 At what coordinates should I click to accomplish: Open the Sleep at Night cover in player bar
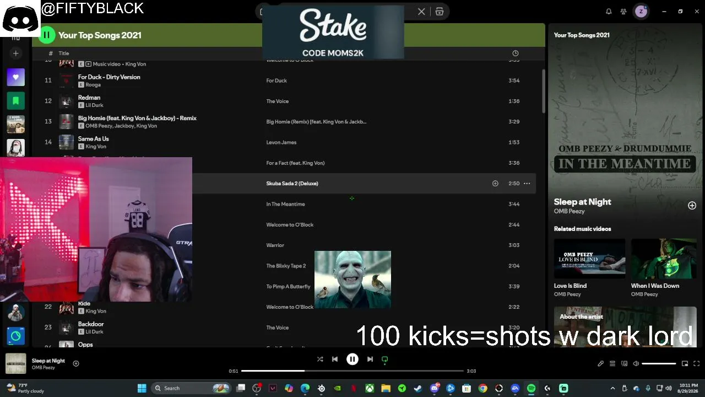(x=15, y=363)
